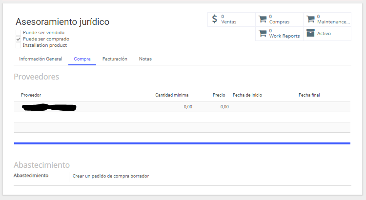This screenshot has height=200, width=366.
Task: Click the Work Reports cart icon
Action: (263, 33)
